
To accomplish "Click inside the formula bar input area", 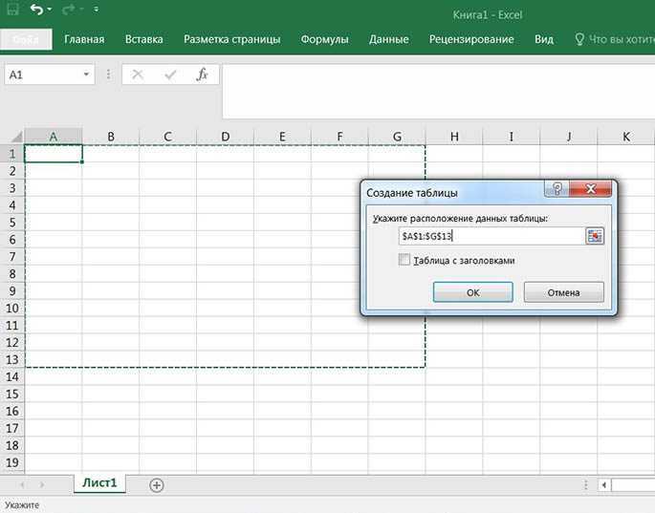I will pyautogui.click(x=438, y=92).
